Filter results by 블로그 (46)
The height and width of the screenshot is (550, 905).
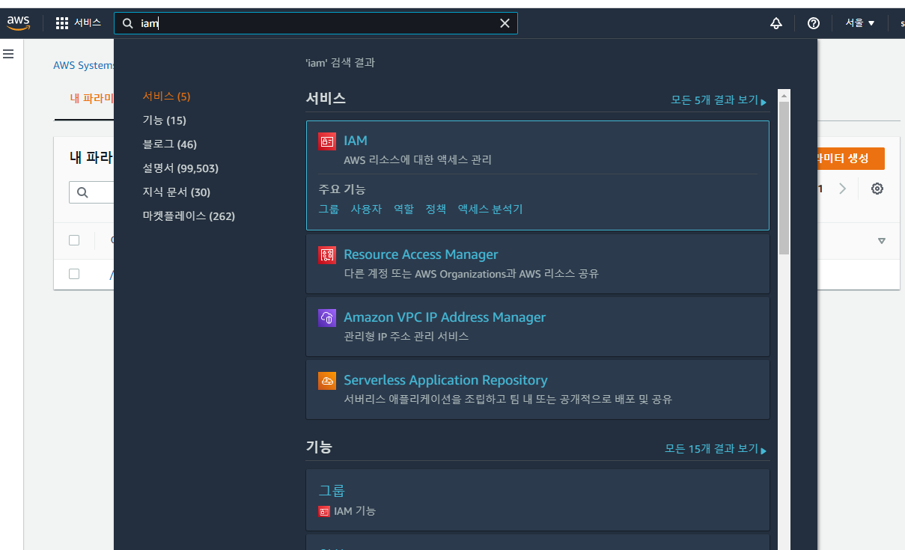(x=169, y=144)
